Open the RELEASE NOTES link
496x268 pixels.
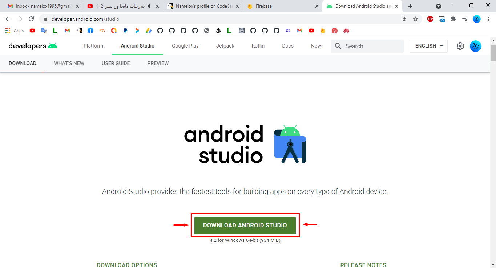click(363, 265)
